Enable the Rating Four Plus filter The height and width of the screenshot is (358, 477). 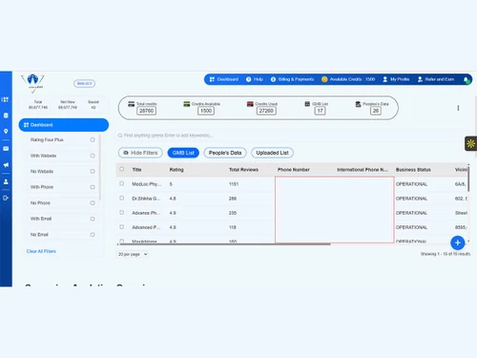click(x=93, y=139)
